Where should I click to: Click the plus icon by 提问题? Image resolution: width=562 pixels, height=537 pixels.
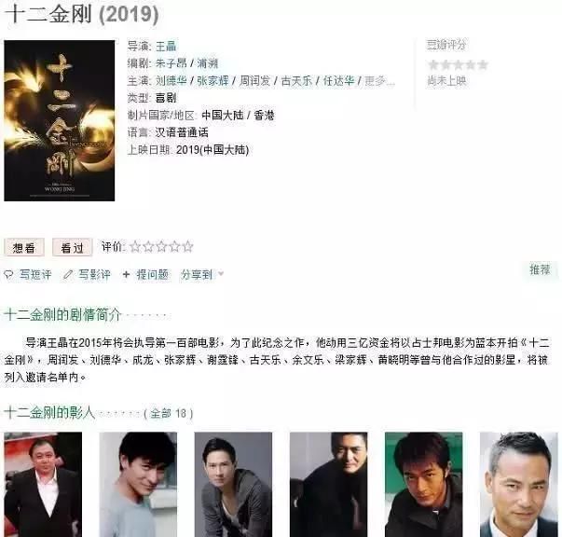(x=126, y=275)
